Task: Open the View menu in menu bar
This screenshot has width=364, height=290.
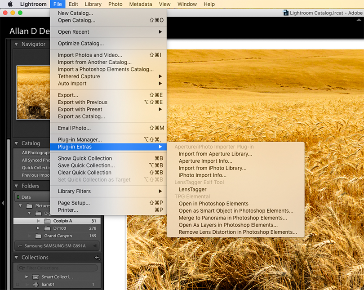Action: [164, 4]
